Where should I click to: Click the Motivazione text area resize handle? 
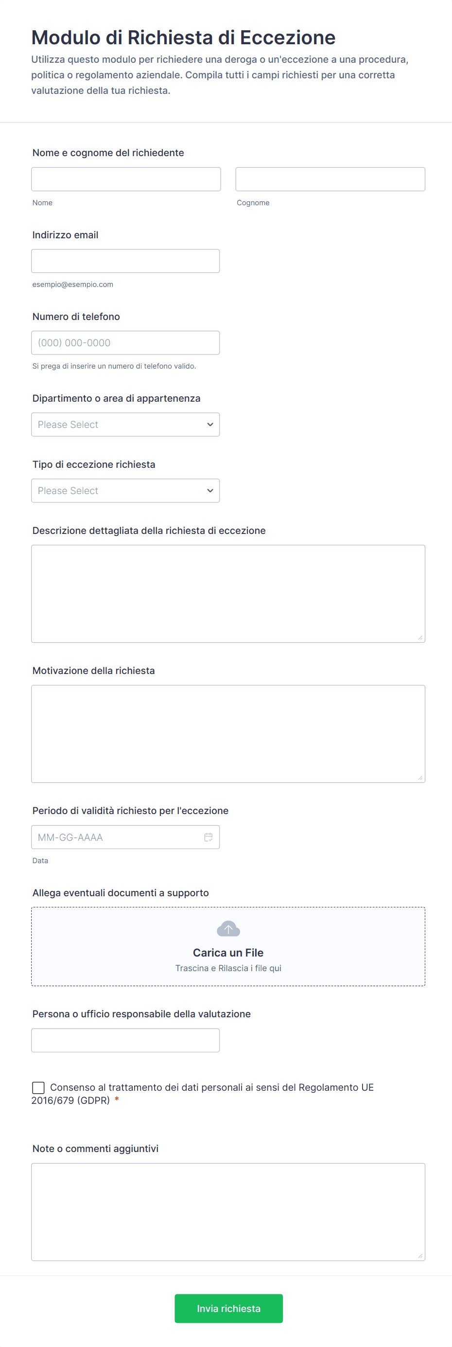tap(420, 778)
